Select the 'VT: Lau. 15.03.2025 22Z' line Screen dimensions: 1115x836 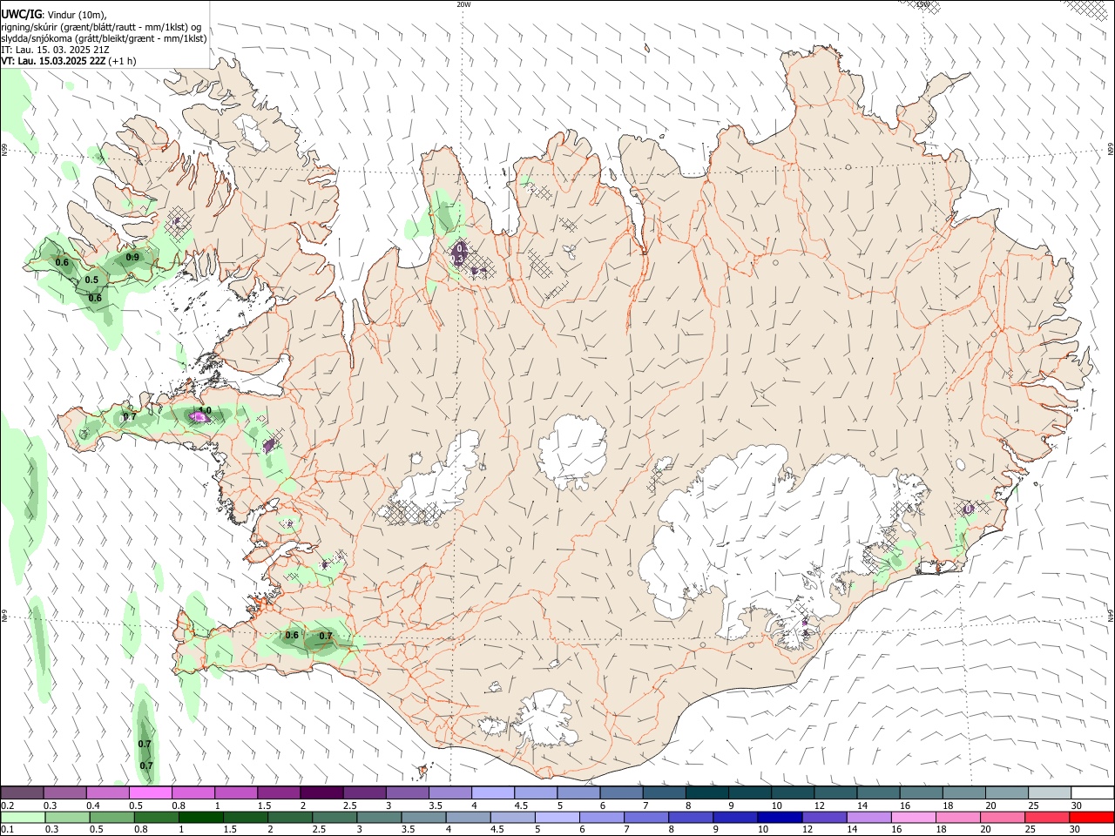click(54, 61)
